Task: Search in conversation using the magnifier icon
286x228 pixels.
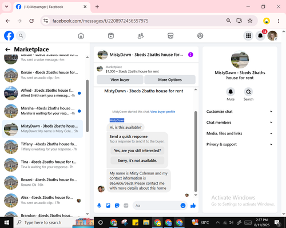Action: (x=248, y=92)
